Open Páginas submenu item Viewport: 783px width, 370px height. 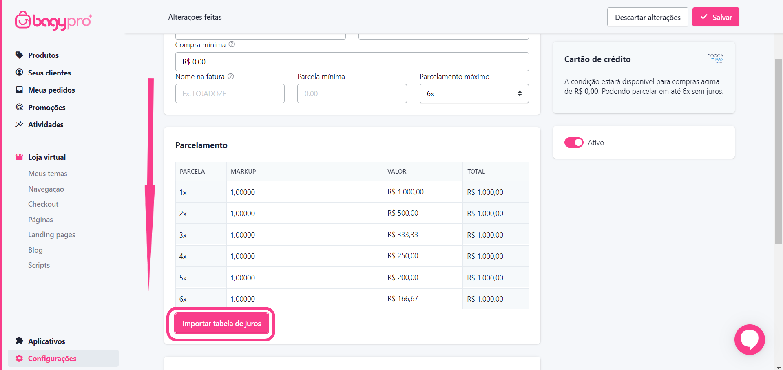(40, 220)
